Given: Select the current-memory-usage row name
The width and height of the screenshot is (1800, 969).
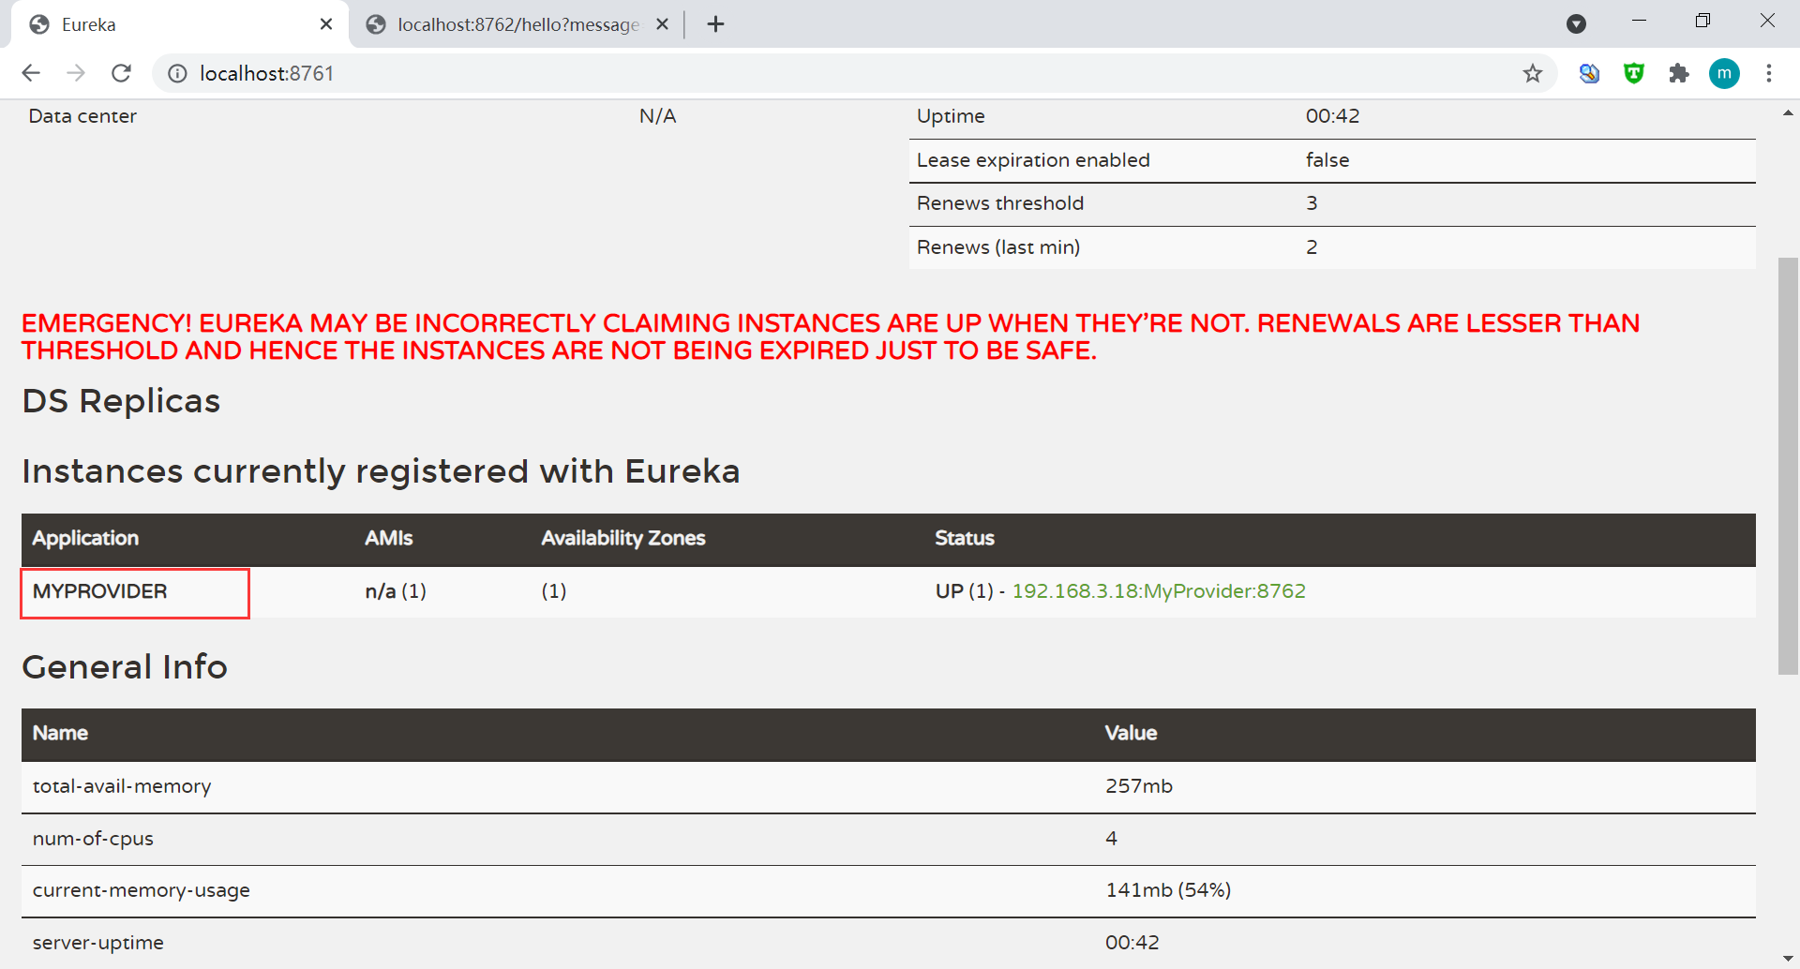Looking at the screenshot, I should coord(142,890).
